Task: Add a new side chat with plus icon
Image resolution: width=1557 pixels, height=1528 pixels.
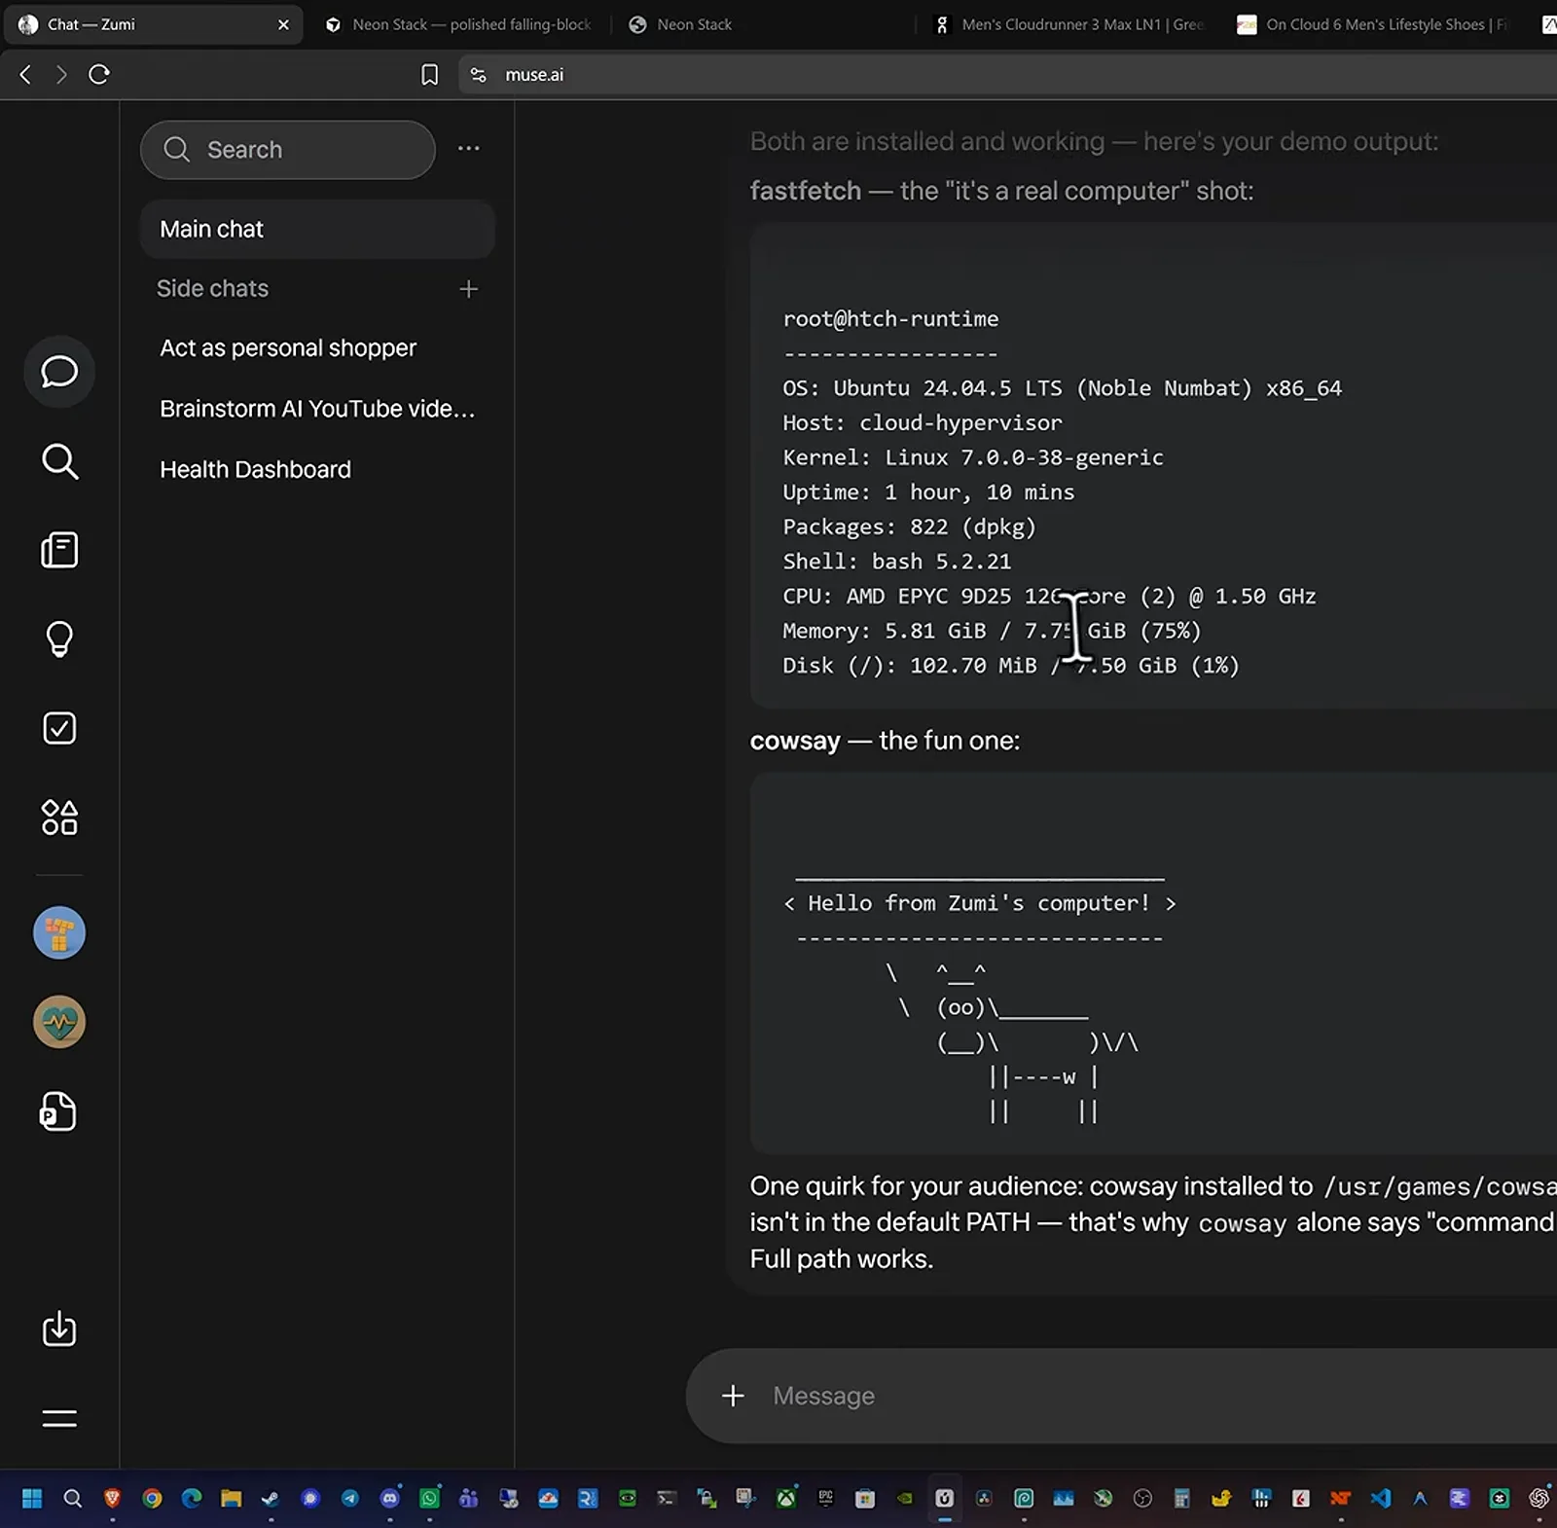Action: coord(468,289)
